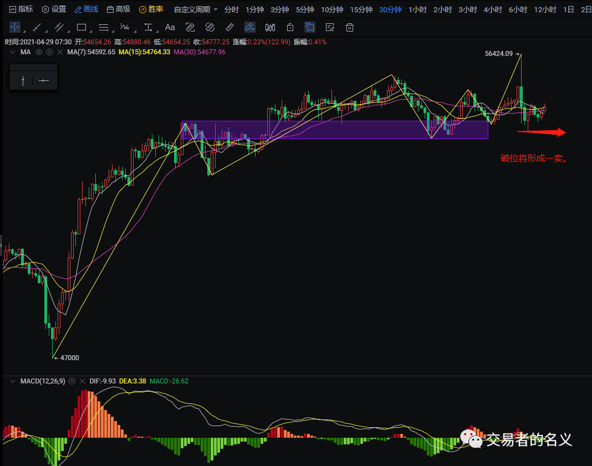
Task: Select the Aa text annotation tool
Action: [x=170, y=27]
